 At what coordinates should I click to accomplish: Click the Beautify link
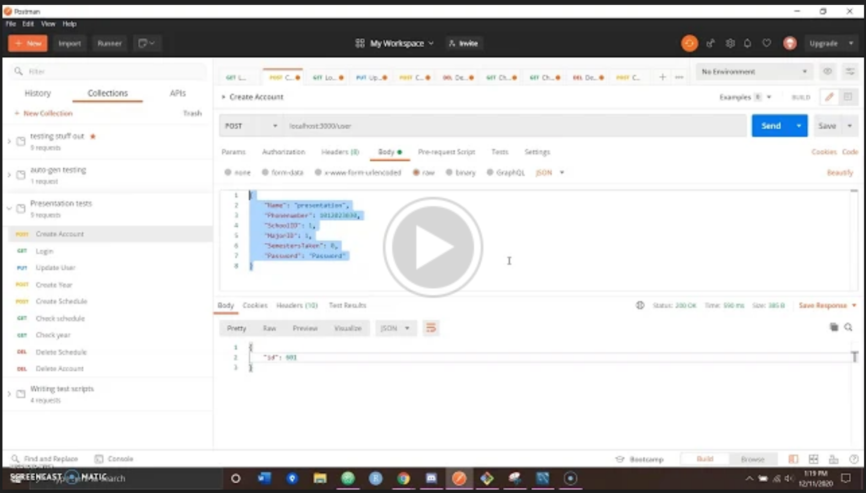click(x=840, y=172)
